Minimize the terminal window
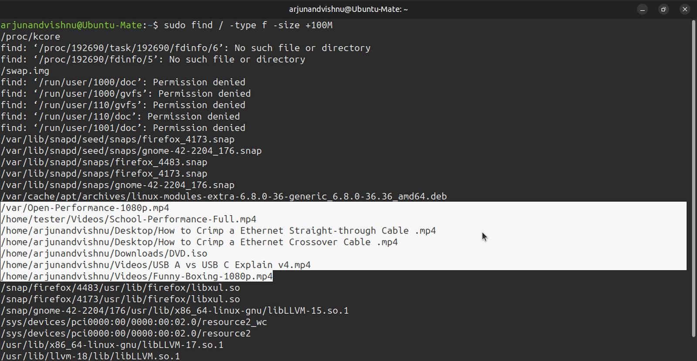 click(642, 9)
